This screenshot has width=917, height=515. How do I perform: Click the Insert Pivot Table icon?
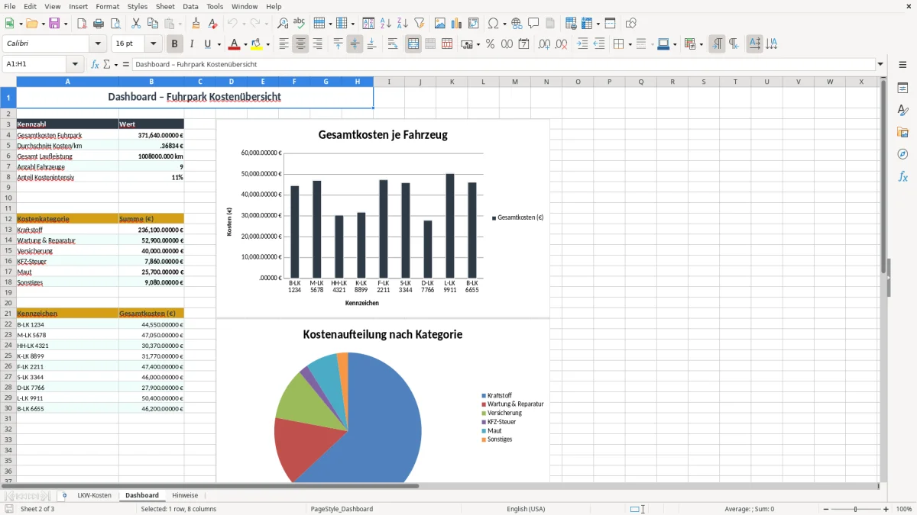pos(474,24)
